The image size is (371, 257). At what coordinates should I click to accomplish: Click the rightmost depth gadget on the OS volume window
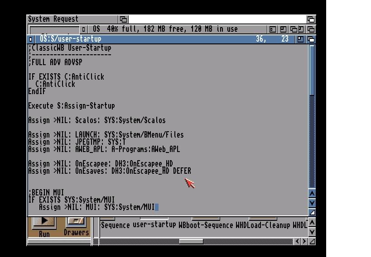pos(311,29)
